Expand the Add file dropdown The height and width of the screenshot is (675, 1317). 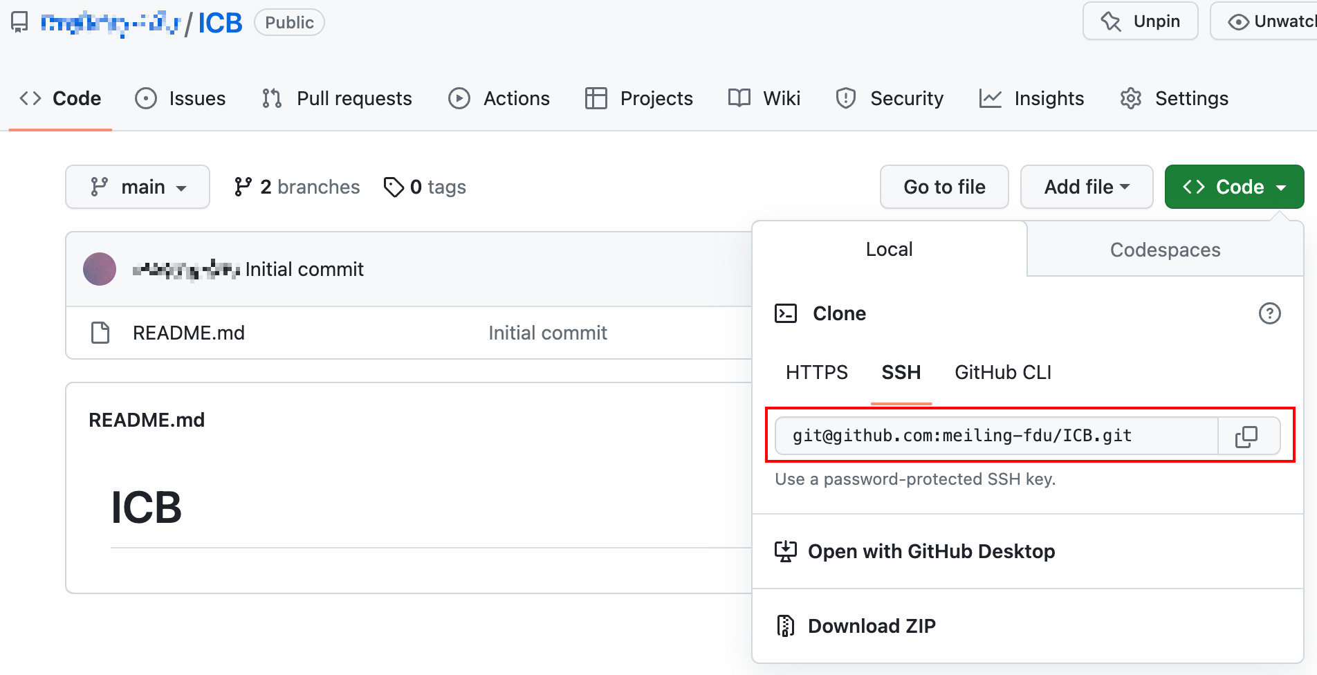pyautogui.click(x=1087, y=187)
